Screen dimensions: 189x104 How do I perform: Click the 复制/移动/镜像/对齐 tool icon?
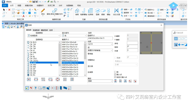pyautogui.click(x=55, y=11)
